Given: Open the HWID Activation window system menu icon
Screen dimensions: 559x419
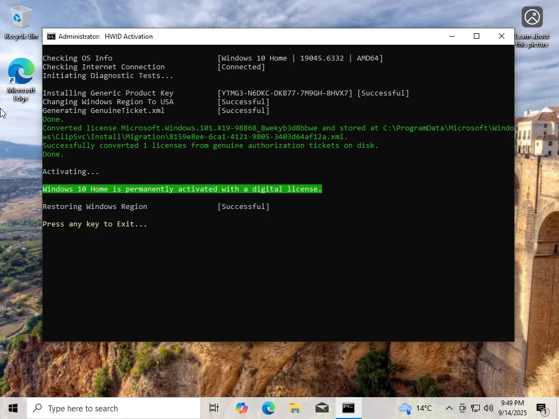Looking at the screenshot, I should point(51,37).
